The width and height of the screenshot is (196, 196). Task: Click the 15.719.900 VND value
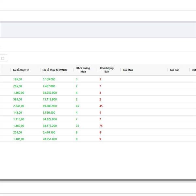(50, 99)
